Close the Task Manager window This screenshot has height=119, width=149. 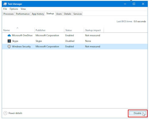coord(143,4)
